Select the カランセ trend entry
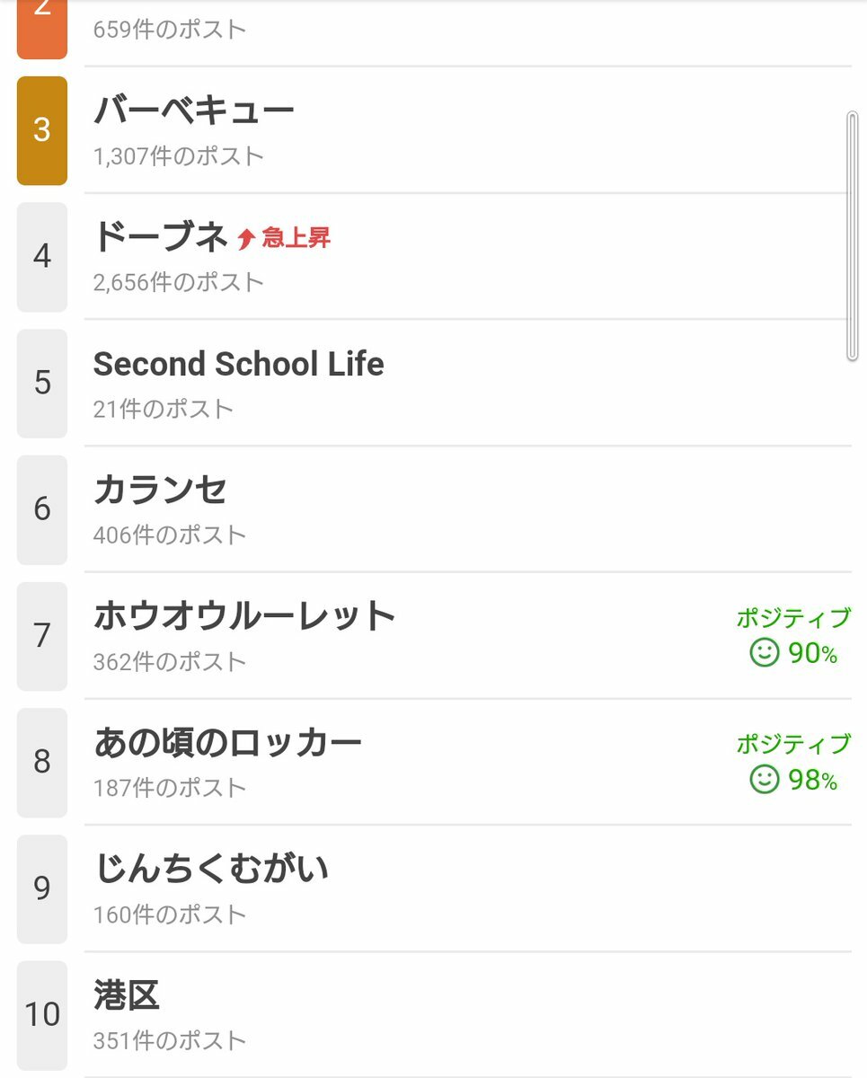This screenshot has width=867, height=1078. pyautogui.click(x=467, y=509)
